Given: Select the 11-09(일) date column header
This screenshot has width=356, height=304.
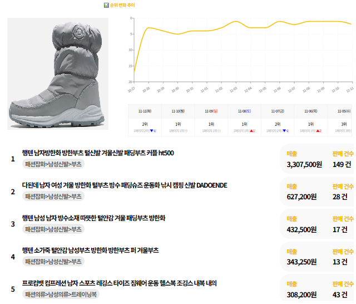Looking at the screenshot, I should [x=211, y=111].
